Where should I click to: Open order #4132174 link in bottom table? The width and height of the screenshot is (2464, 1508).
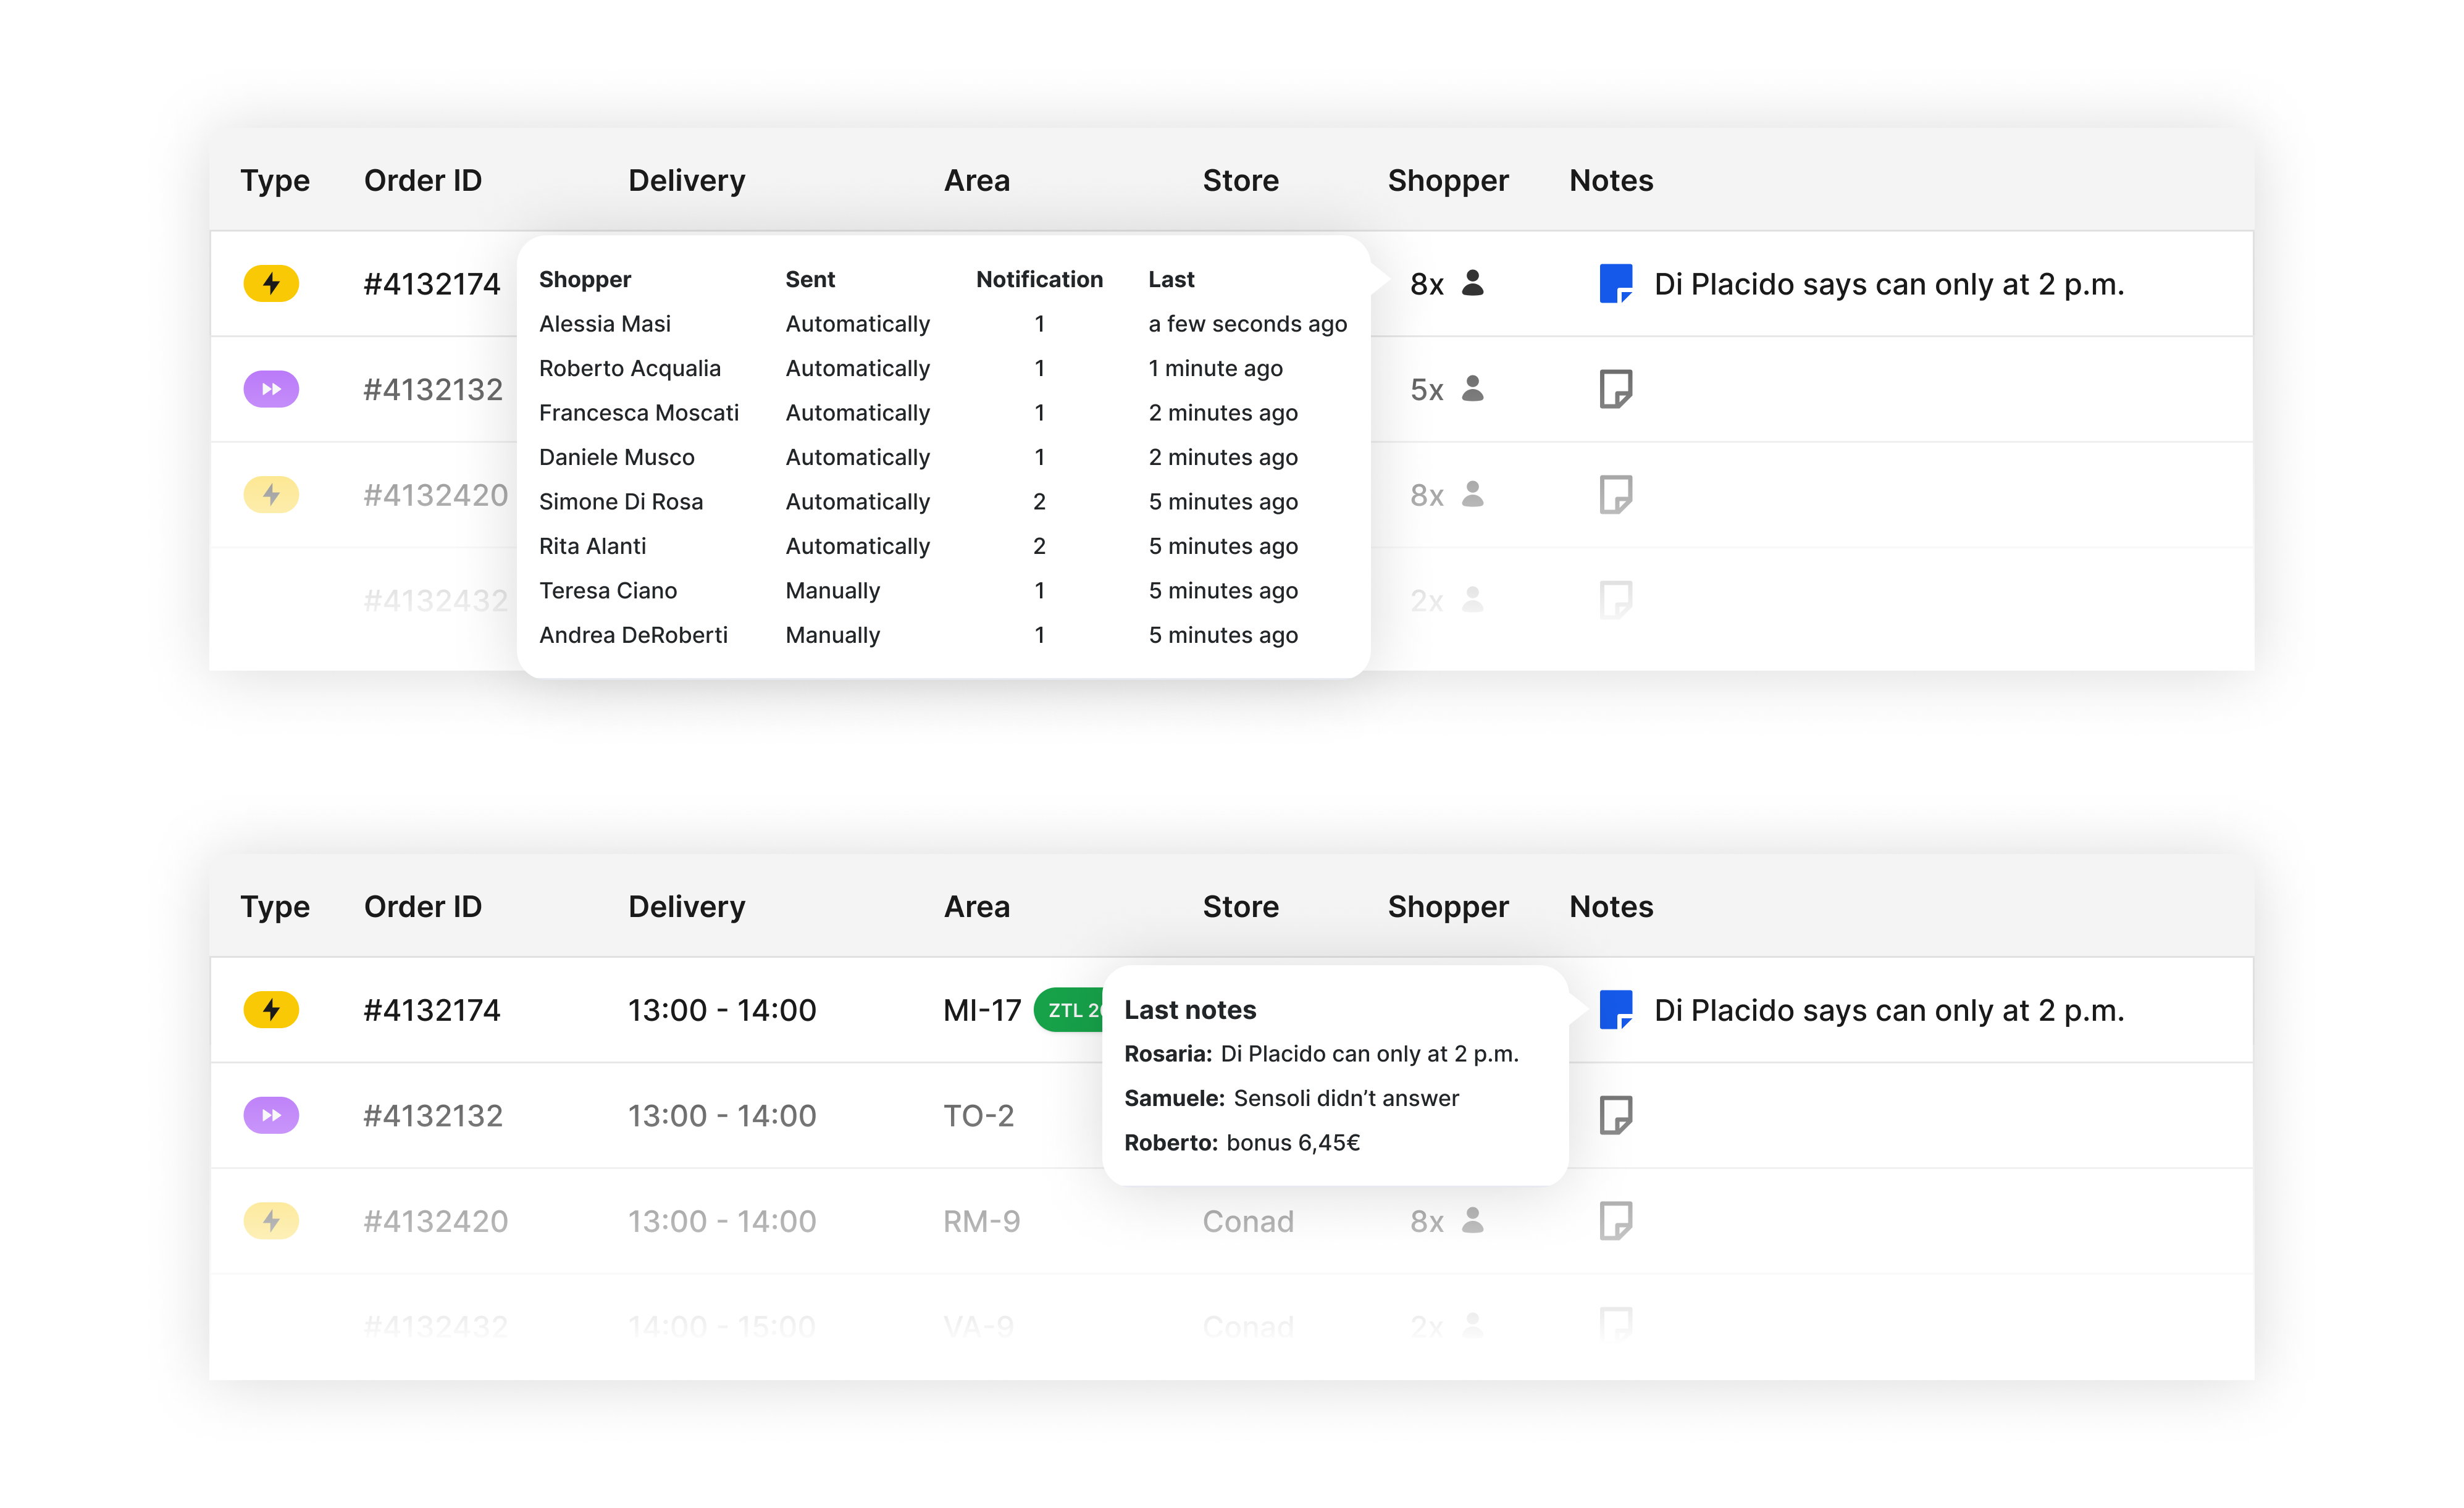point(432,1010)
